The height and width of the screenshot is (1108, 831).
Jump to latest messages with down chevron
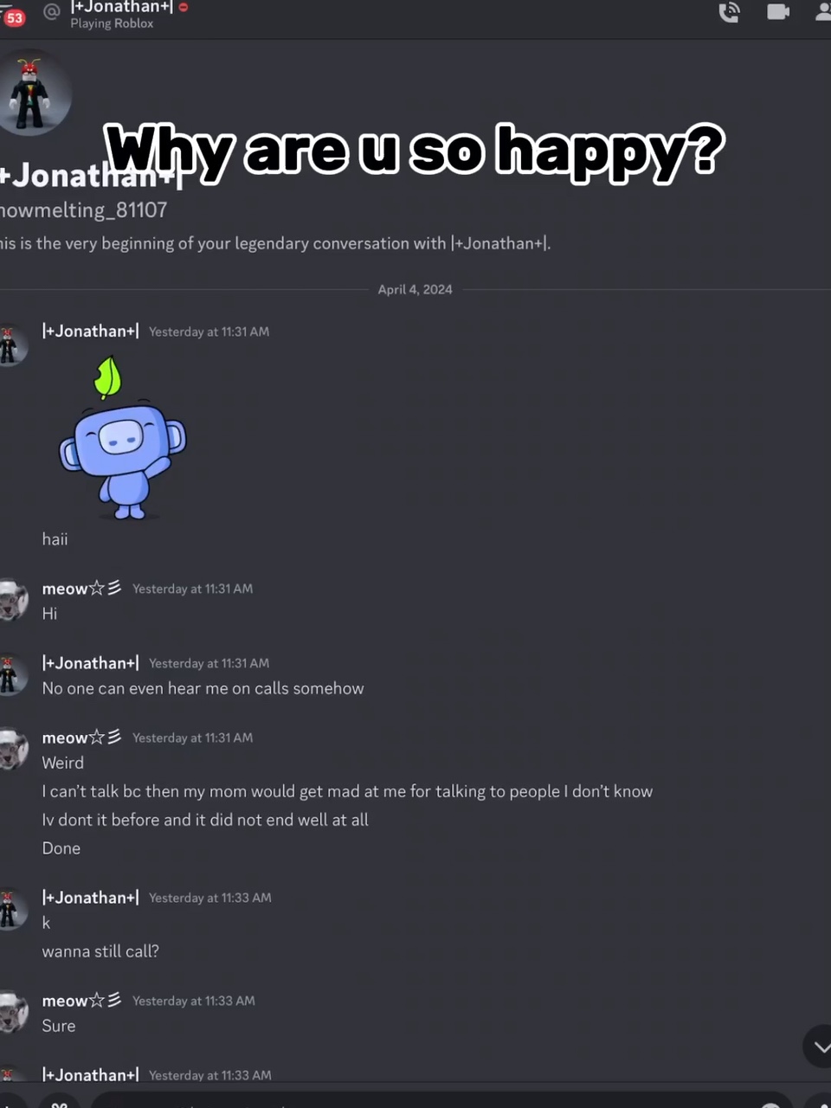click(818, 1047)
